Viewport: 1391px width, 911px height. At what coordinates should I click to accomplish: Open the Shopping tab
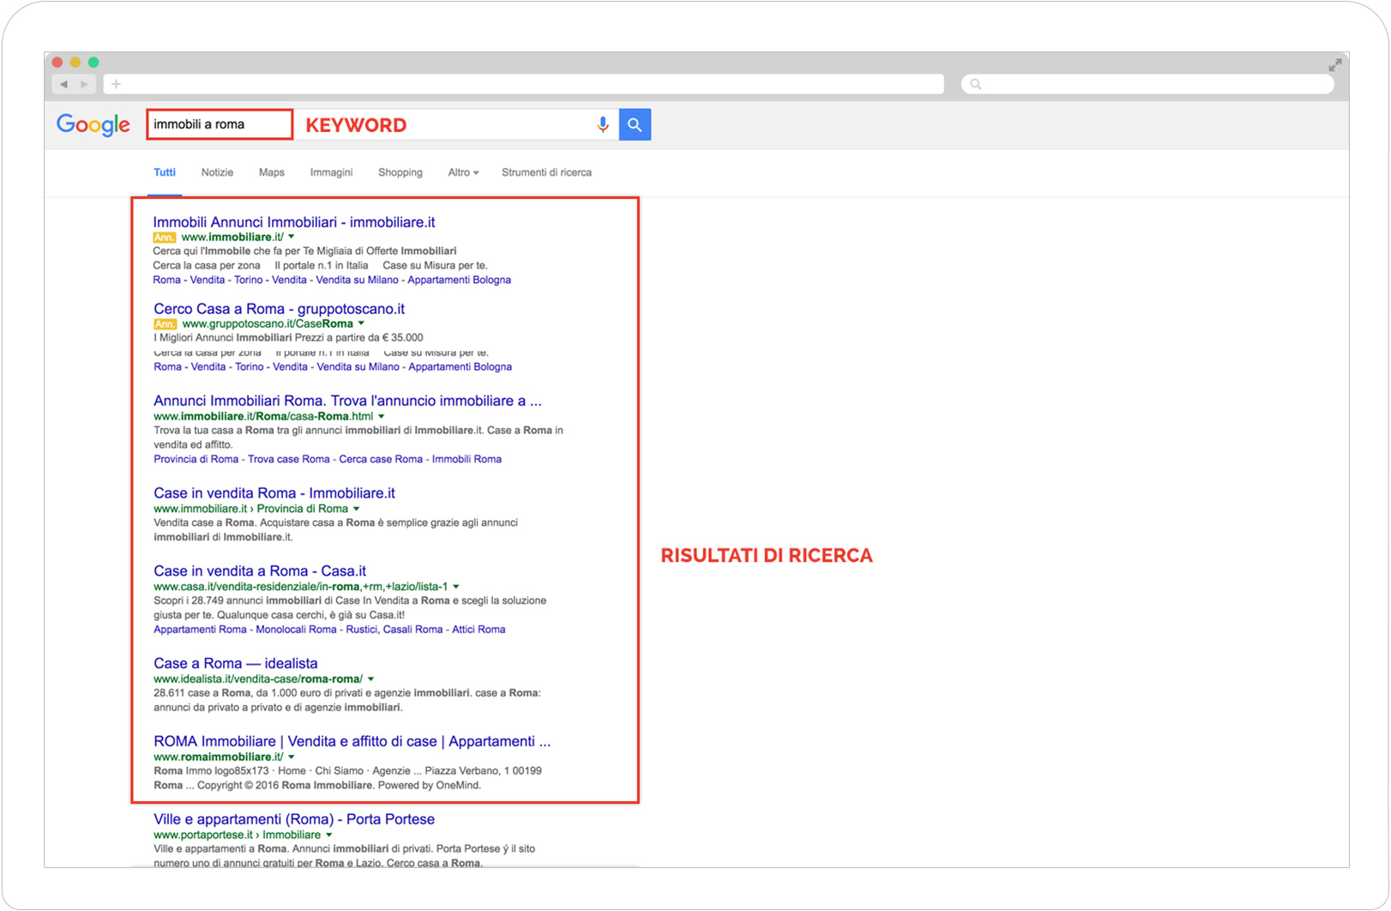(400, 172)
